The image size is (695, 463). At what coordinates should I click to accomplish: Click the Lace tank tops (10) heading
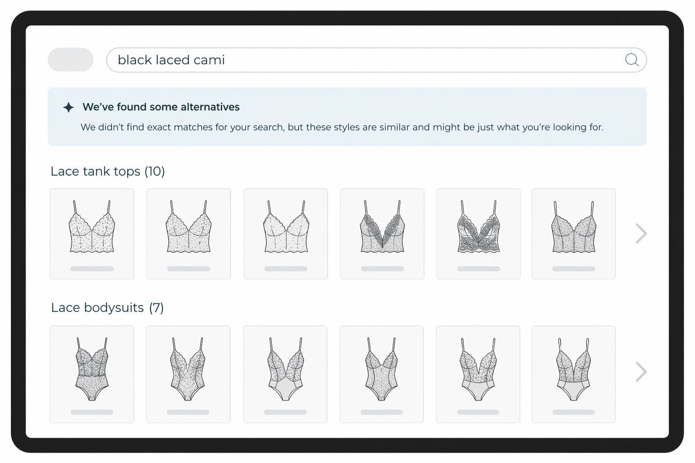click(x=108, y=171)
